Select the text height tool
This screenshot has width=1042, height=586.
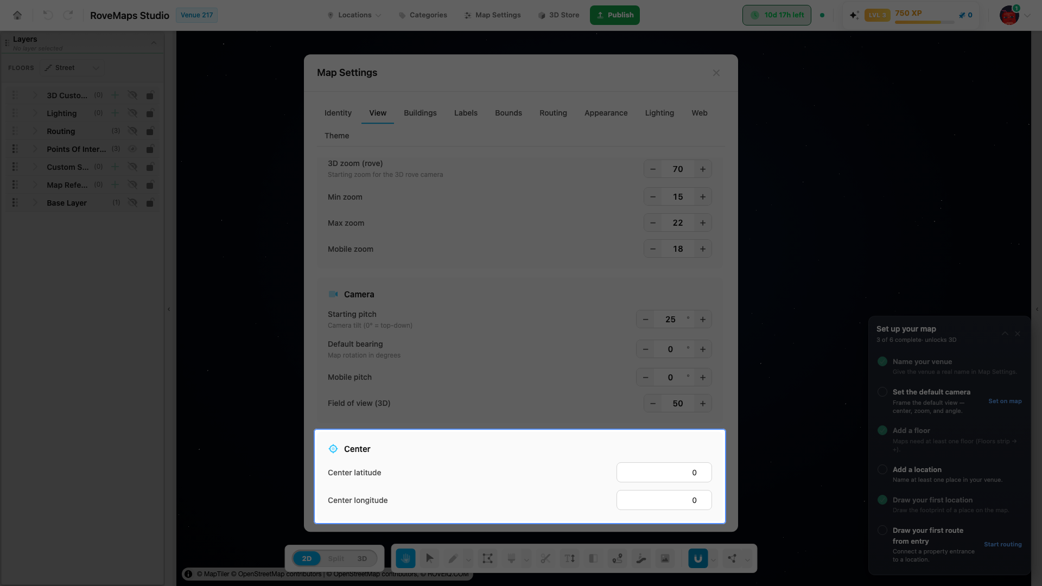coord(569,558)
